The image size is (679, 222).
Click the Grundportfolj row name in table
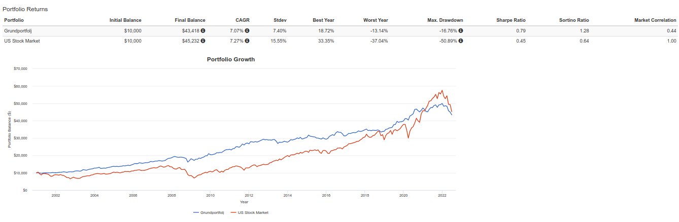(18, 31)
